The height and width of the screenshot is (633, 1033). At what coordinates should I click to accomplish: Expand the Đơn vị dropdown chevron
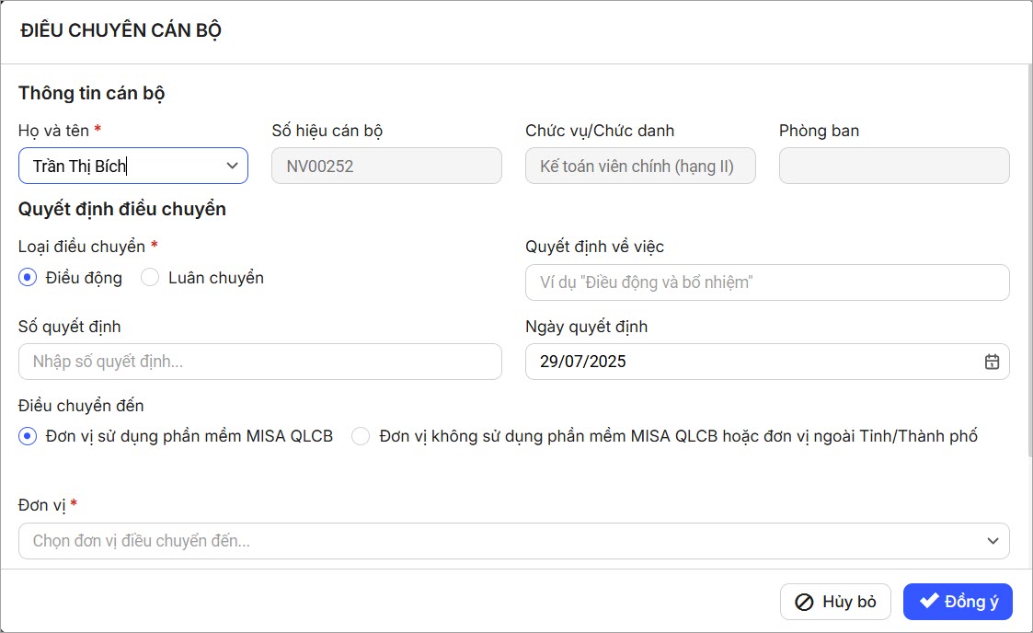tap(993, 541)
